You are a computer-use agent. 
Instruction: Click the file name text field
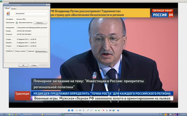[31, 14]
